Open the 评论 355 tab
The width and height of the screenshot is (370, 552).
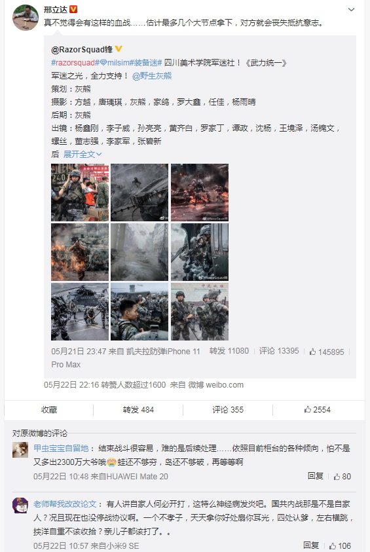228,409
